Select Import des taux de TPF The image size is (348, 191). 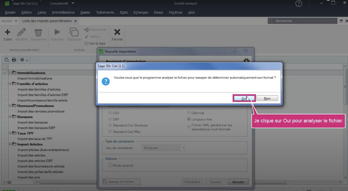click(35, 139)
